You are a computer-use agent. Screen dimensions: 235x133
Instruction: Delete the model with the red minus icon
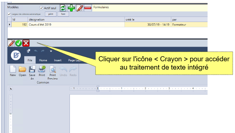point(88,8)
